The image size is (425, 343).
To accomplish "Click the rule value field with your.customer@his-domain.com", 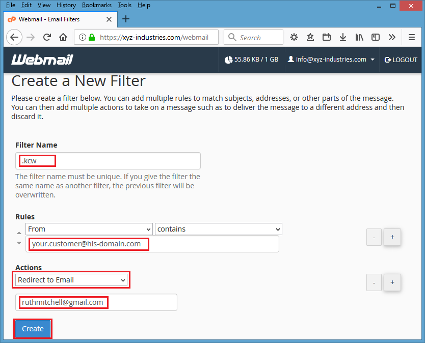I will click(x=152, y=244).
